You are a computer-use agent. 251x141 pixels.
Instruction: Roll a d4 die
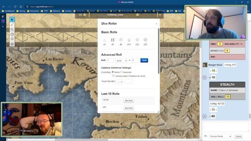tap(105, 42)
